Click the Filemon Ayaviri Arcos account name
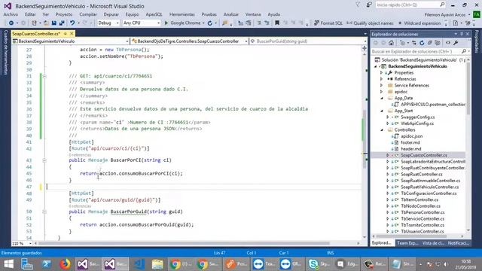 445,14
